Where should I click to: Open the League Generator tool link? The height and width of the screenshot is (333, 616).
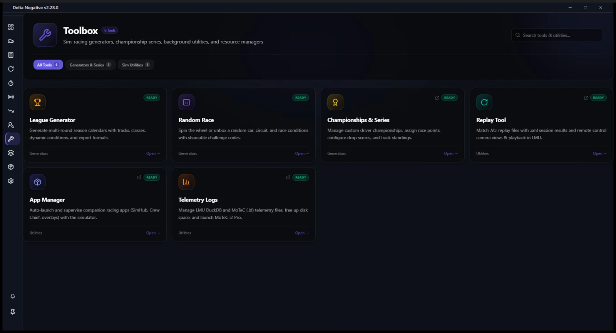(153, 153)
